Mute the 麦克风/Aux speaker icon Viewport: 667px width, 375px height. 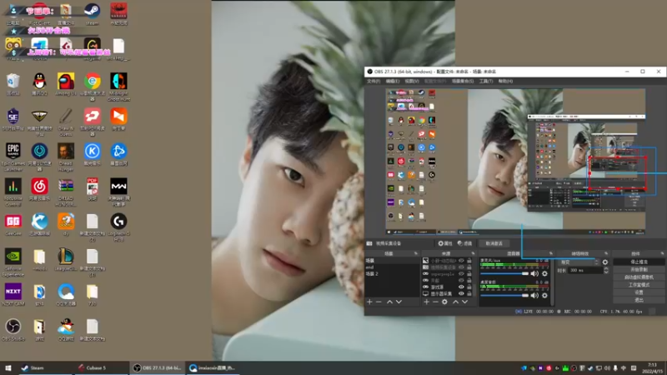pyautogui.click(x=534, y=274)
